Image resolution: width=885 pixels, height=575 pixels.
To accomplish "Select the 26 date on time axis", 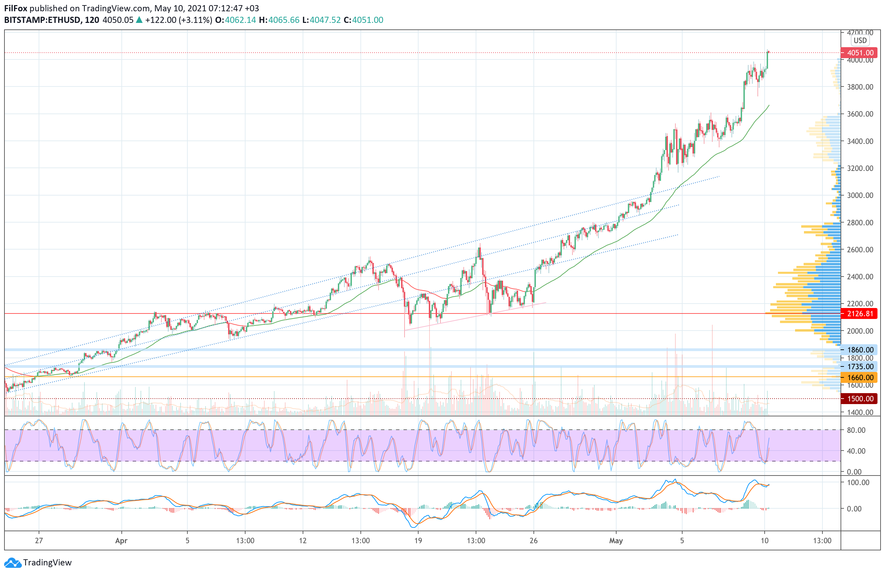I will (x=533, y=541).
